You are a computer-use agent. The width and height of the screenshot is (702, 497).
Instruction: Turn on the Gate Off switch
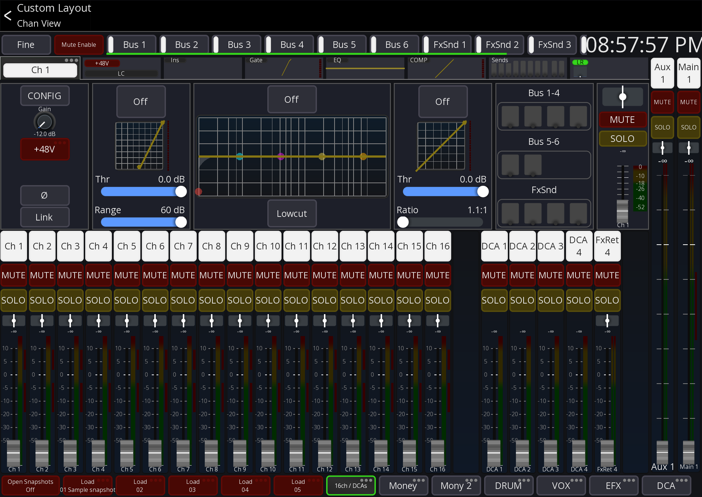(141, 101)
